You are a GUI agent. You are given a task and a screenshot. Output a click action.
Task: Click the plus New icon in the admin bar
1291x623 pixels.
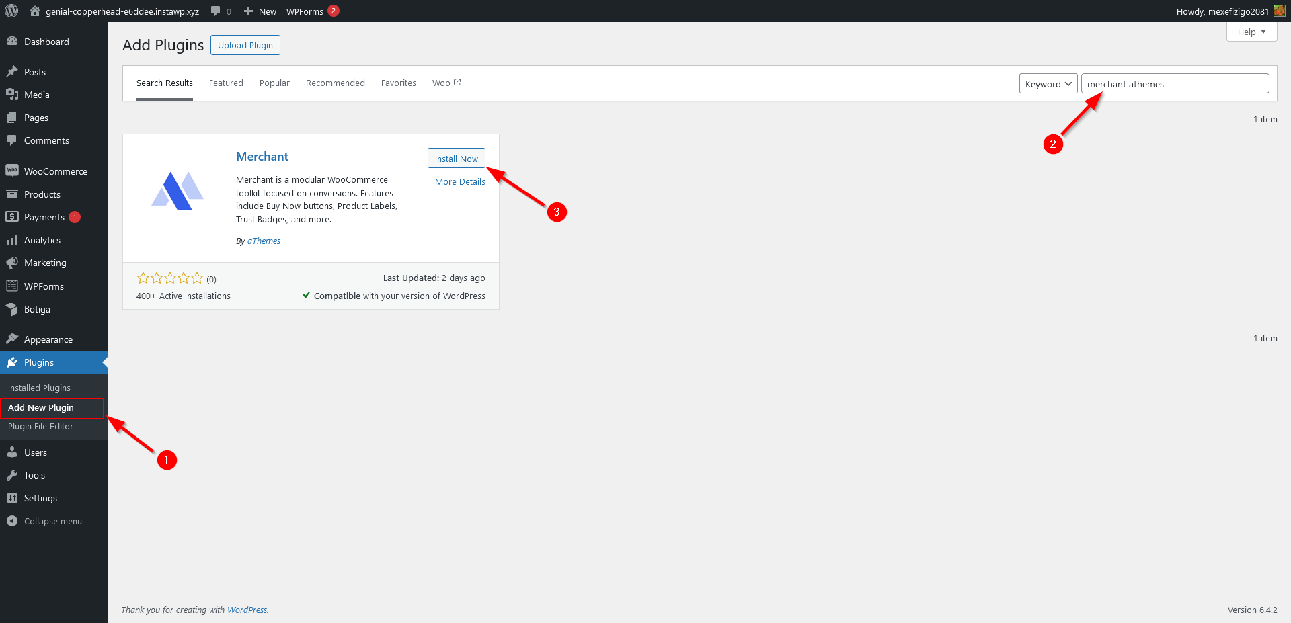(x=248, y=11)
